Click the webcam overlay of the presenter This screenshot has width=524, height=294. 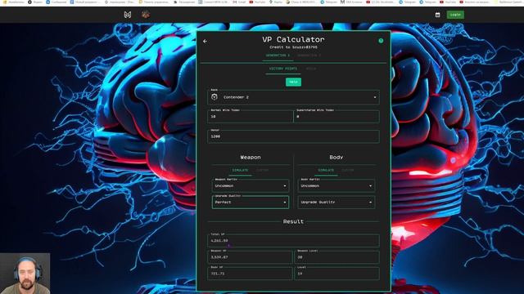25,274
